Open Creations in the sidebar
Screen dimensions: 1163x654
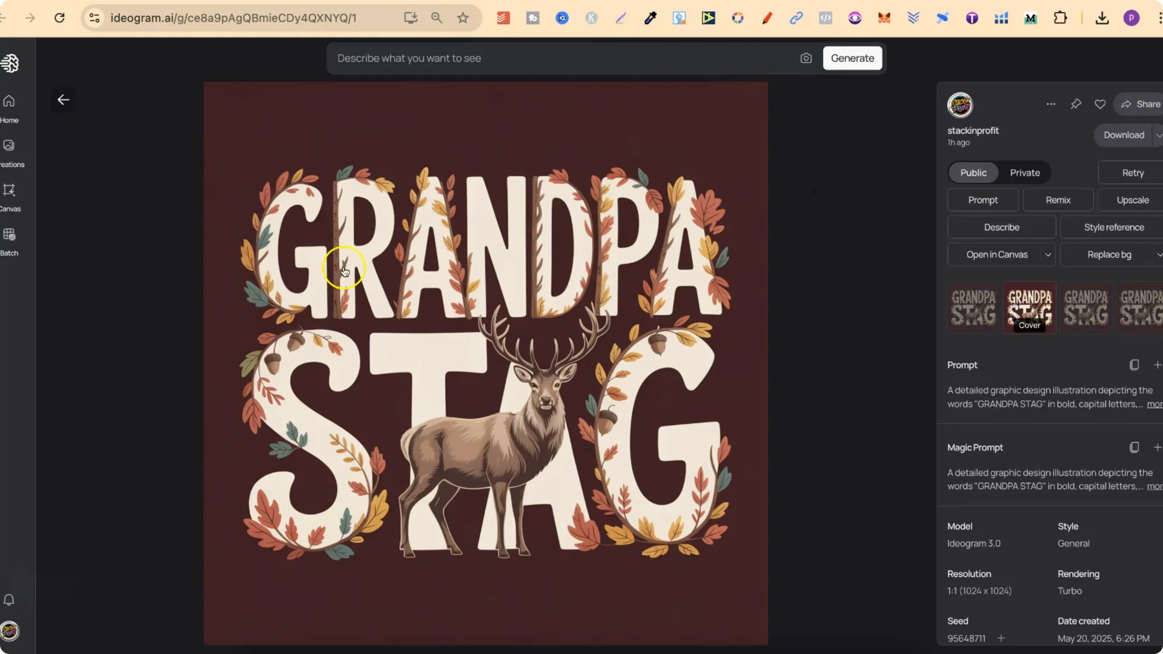tap(9, 151)
